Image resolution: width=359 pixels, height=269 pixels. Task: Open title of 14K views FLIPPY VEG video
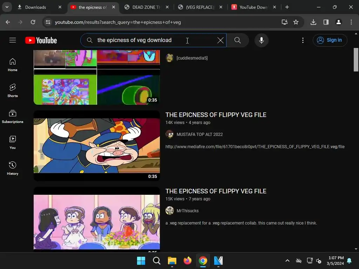216,115
